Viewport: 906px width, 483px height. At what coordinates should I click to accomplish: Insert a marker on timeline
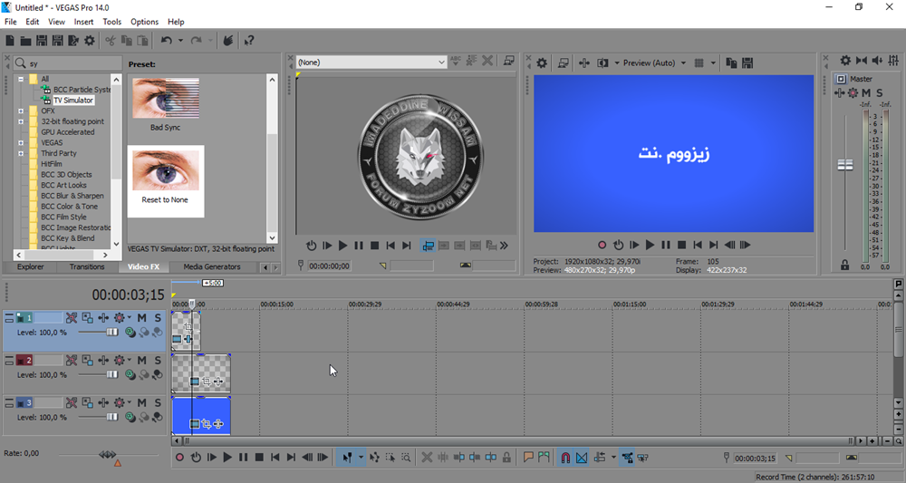coord(528,458)
